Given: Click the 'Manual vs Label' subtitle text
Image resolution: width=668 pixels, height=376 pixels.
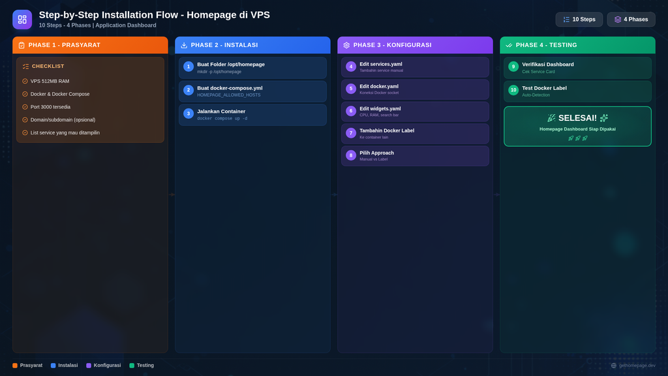Looking at the screenshot, I should (x=374, y=159).
